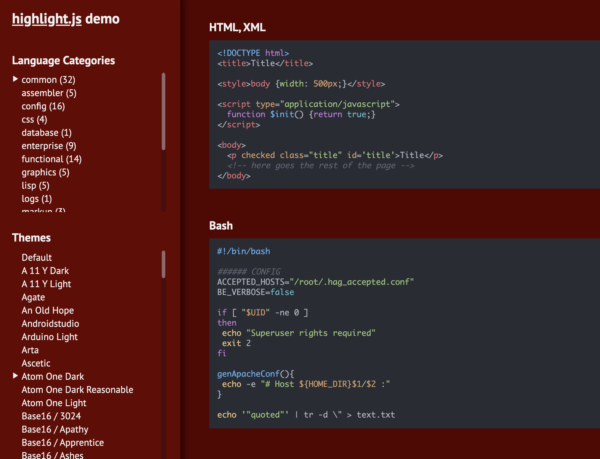Apply the A 11 Y Dark theme
The image size is (600, 459).
point(45,271)
